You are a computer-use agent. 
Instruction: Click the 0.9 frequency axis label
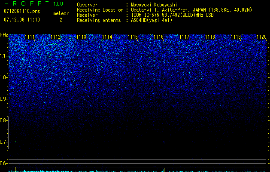pos(3,99)
